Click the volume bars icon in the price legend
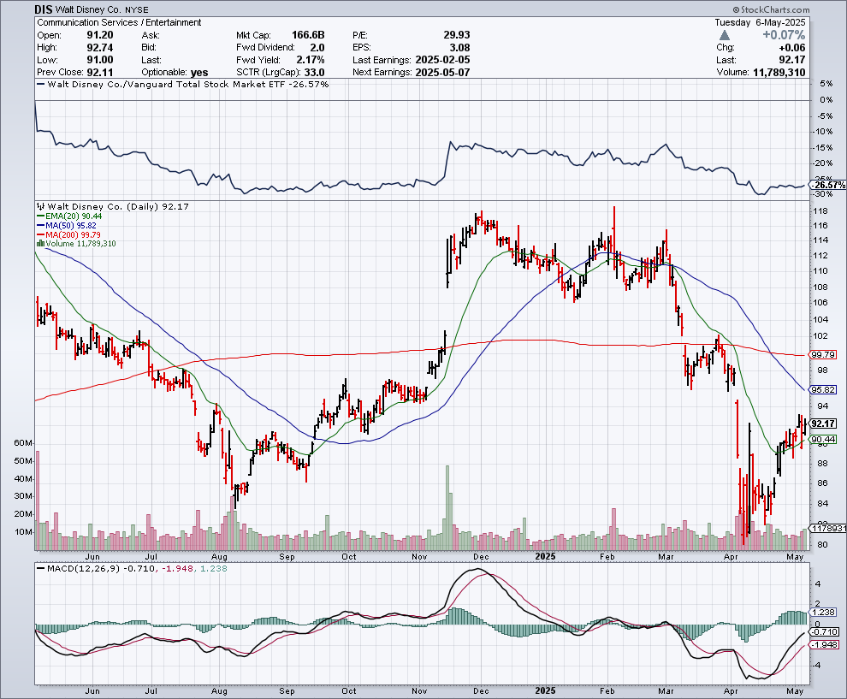 (40, 244)
